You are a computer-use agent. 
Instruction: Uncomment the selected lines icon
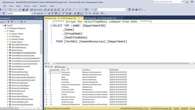coord(90,13)
